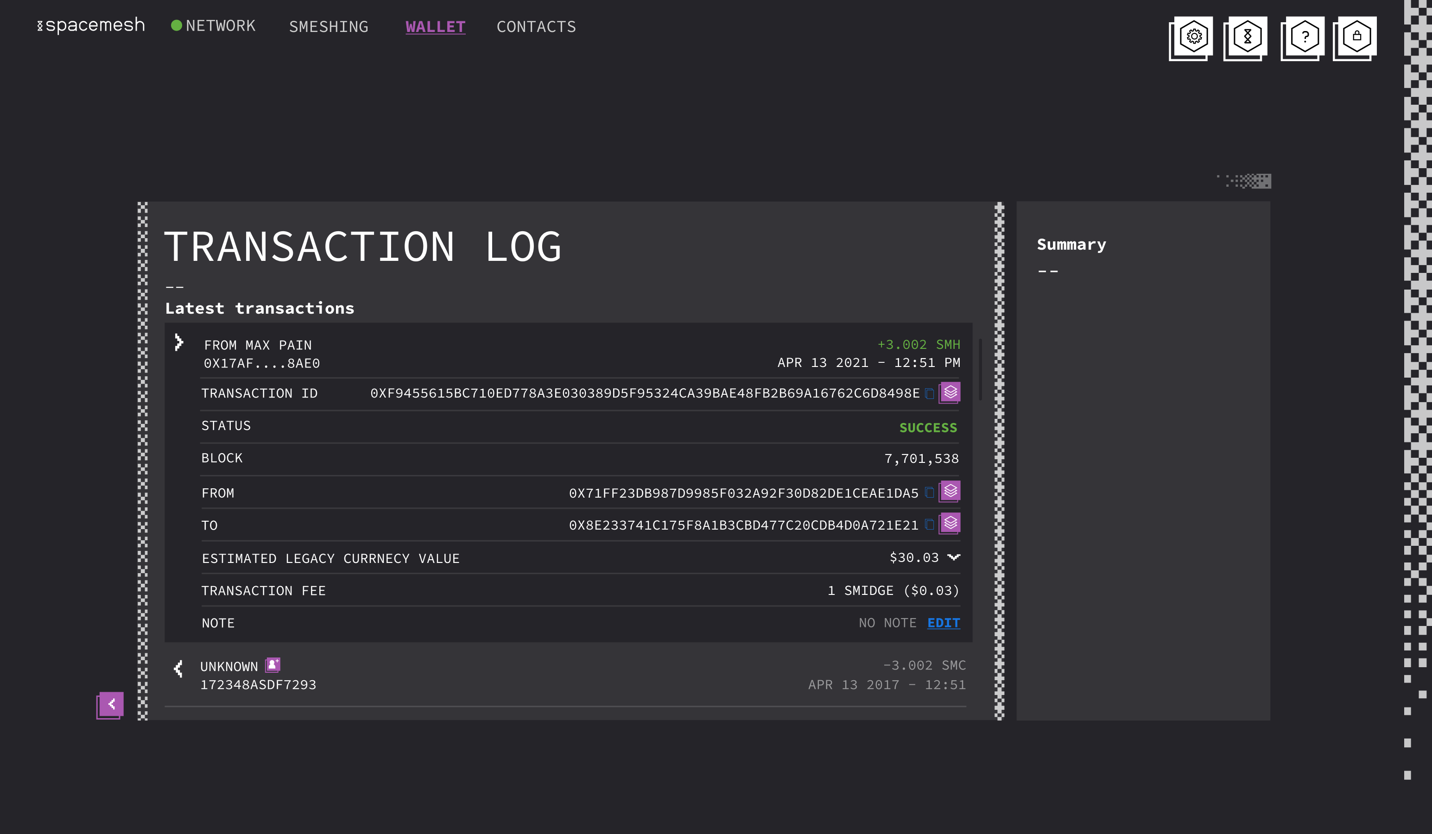Copy the FROM address
The width and height of the screenshot is (1432, 834).
coord(930,493)
